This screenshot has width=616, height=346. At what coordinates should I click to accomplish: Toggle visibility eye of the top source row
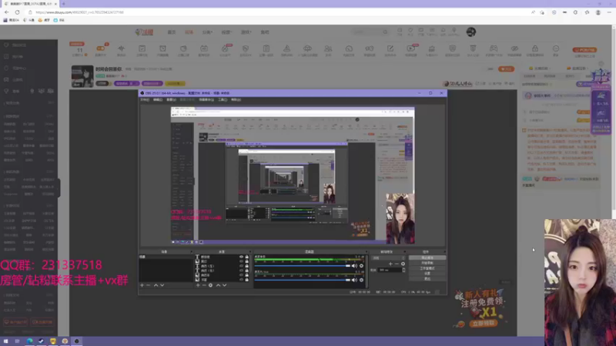(x=241, y=257)
